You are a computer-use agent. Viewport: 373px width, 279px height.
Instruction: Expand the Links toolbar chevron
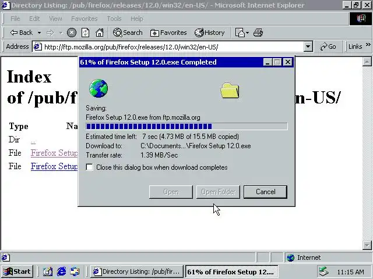(x=368, y=45)
